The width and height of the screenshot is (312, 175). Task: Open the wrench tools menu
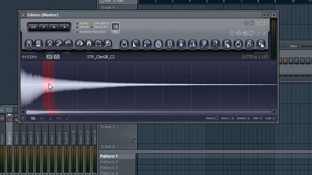click(x=59, y=44)
